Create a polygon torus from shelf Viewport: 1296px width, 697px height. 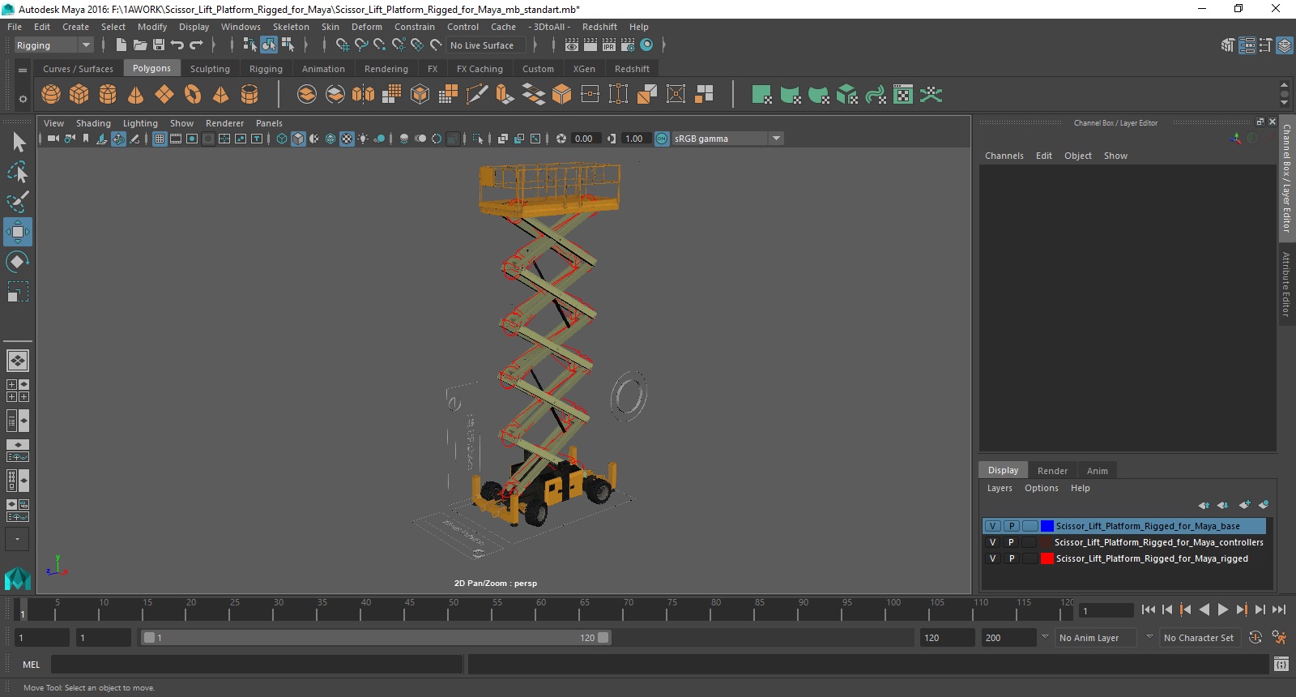pos(193,95)
